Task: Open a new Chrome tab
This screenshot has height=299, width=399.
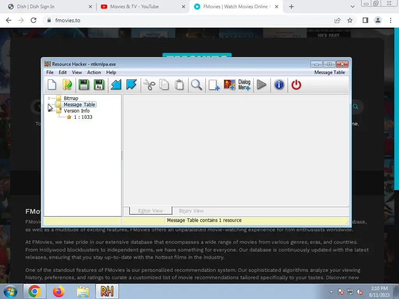Action: click(x=291, y=7)
